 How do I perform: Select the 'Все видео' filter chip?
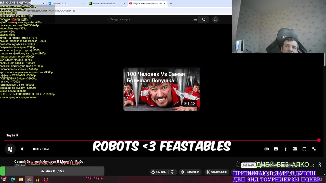tap(249, 165)
